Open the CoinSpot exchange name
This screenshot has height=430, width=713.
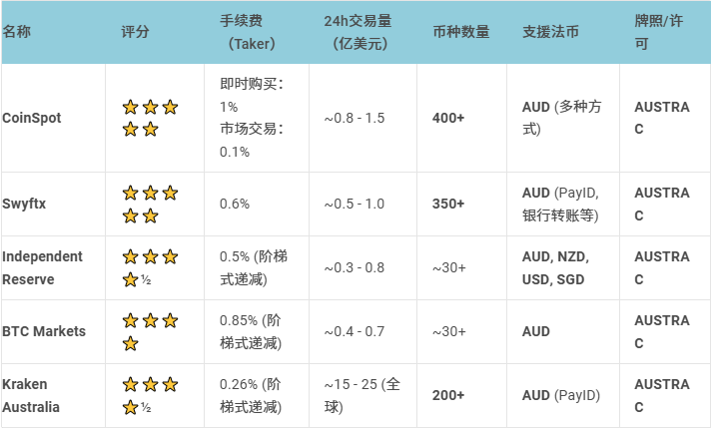pos(32,118)
